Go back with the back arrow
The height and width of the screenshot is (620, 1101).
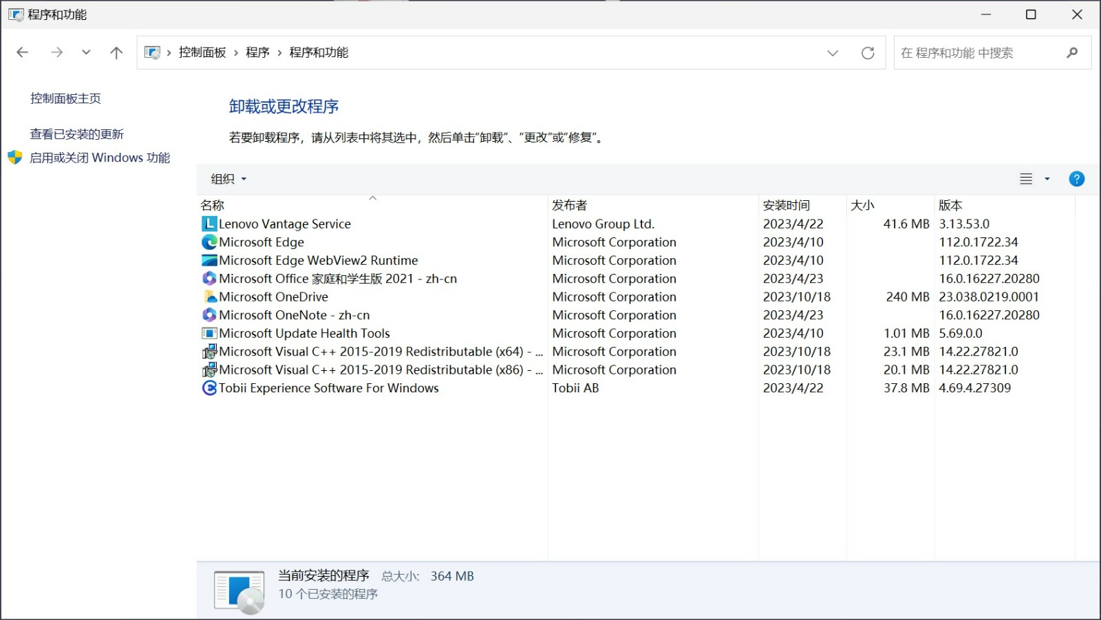point(22,52)
